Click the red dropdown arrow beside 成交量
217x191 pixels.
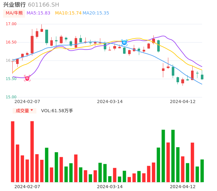click(x=32, y=110)
